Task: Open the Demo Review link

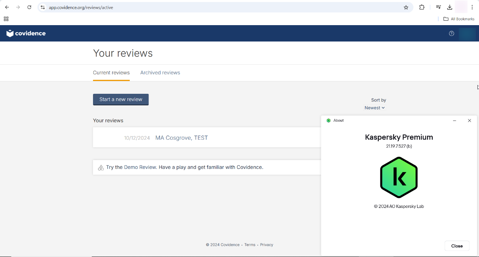Action: pyautogui.click(x=140, y=167)
